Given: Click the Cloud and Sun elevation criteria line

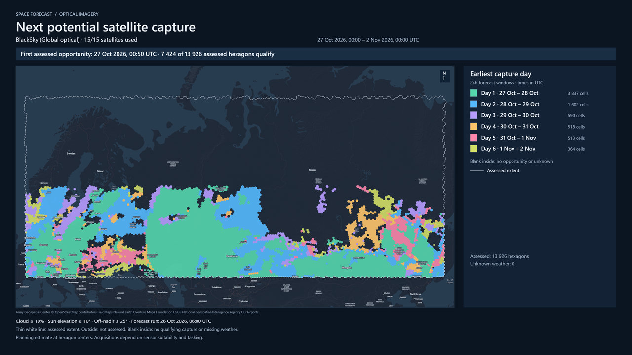Looking at the screenshot, I should [x=114, y=321].
